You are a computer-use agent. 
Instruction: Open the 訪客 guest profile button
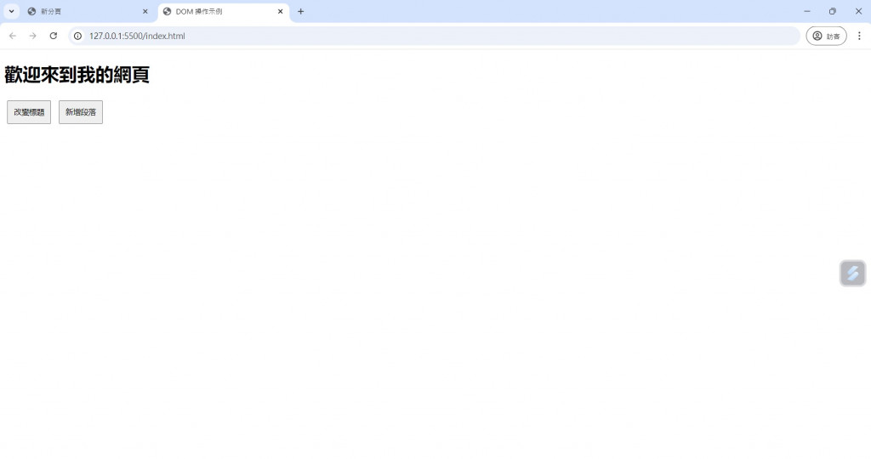[826, 36]
